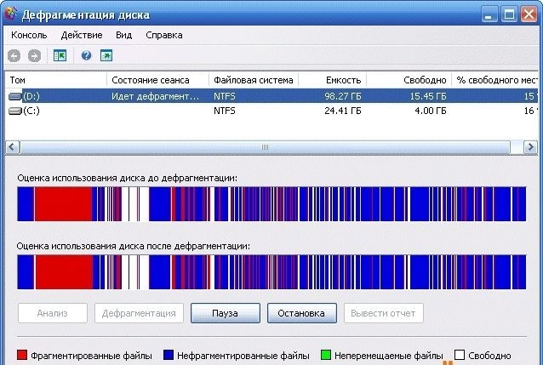
Task: Click the drive icon for volume C:
Action: 14,111
